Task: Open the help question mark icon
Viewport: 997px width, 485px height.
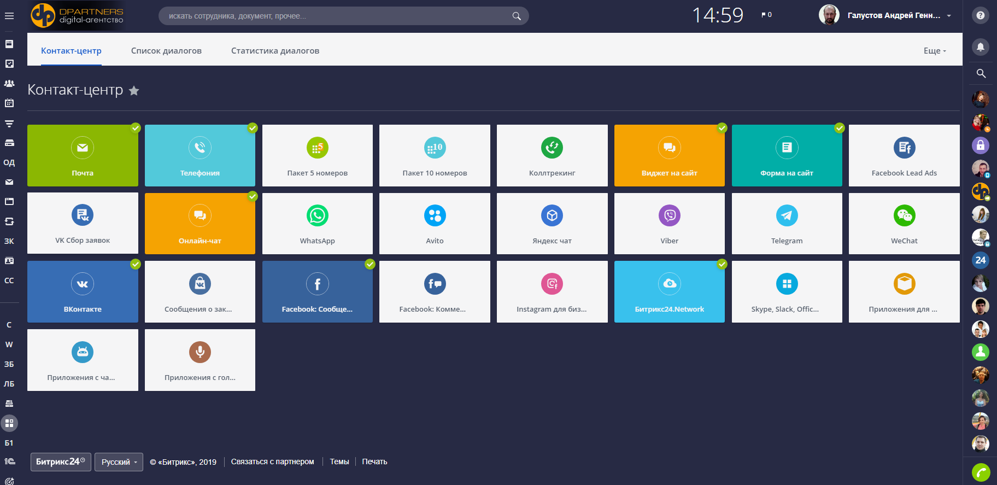Action: pyautogui.click(x=981, y=15)
